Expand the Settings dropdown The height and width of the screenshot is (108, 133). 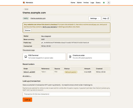(x=94, y=18)
